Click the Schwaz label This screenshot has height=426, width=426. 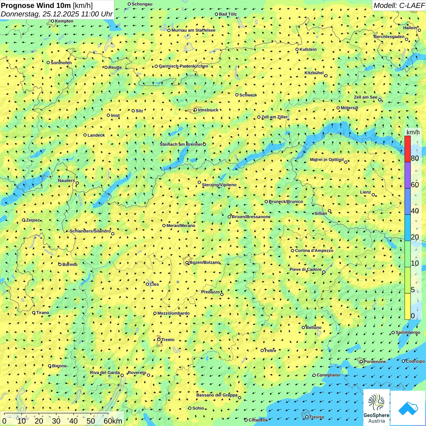[x=247, y=95]
